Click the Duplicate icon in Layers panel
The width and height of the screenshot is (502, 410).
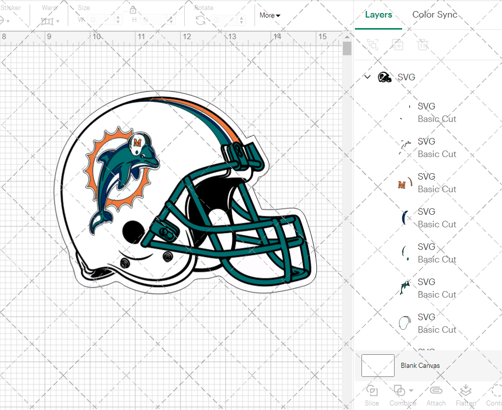click(x=398, y=45)
